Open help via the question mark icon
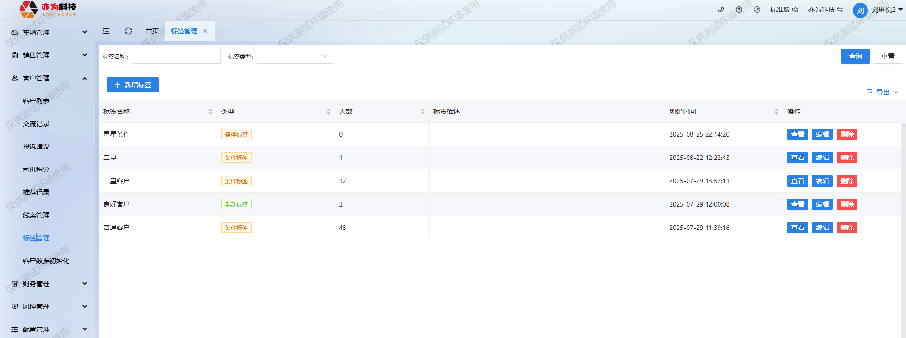The image size is (906, 338). point(739,10)
